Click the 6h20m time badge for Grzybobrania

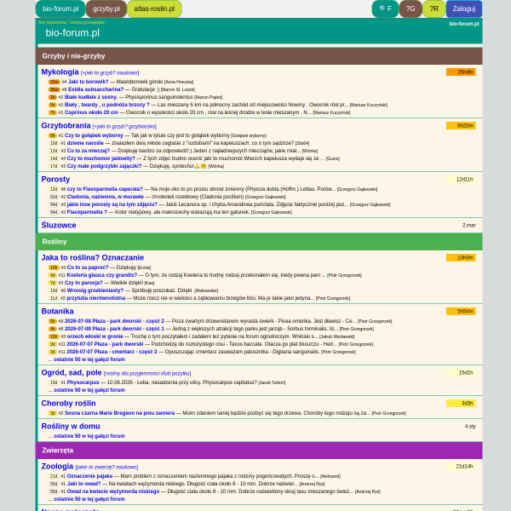(x=461, y=126)
